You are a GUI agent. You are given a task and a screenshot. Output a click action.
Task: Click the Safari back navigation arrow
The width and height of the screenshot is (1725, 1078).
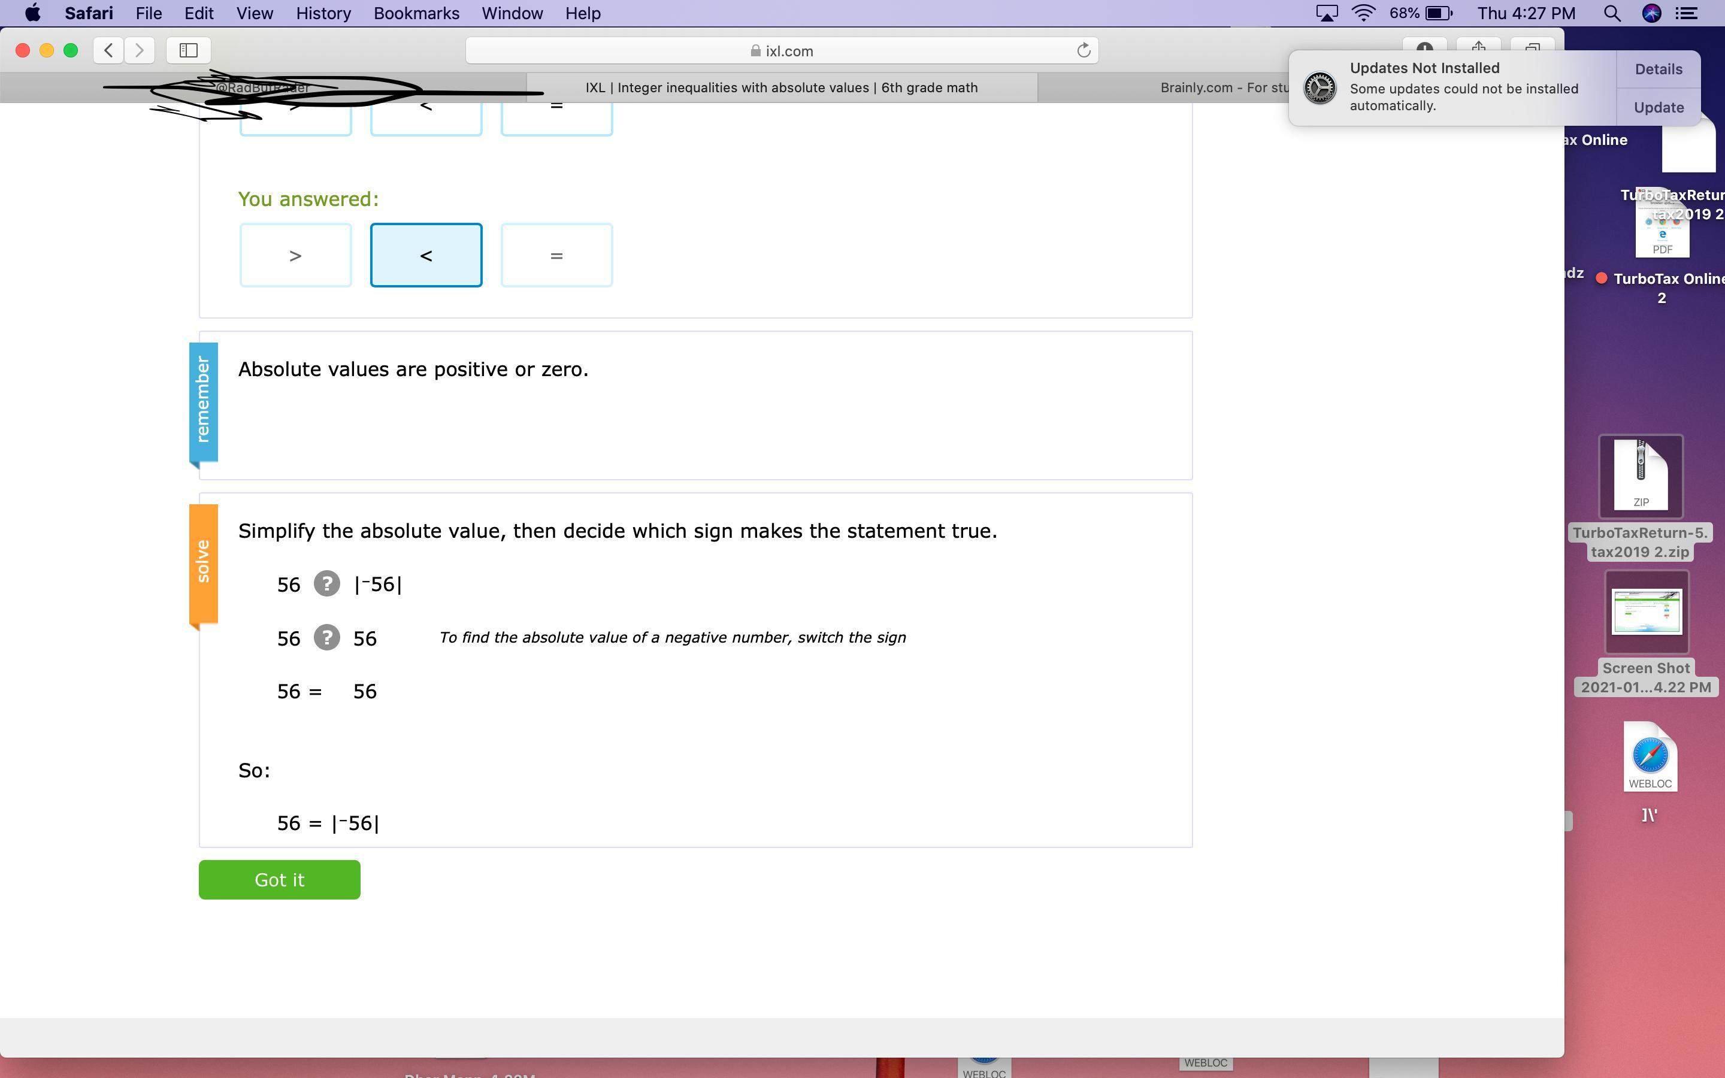point(108,50)
